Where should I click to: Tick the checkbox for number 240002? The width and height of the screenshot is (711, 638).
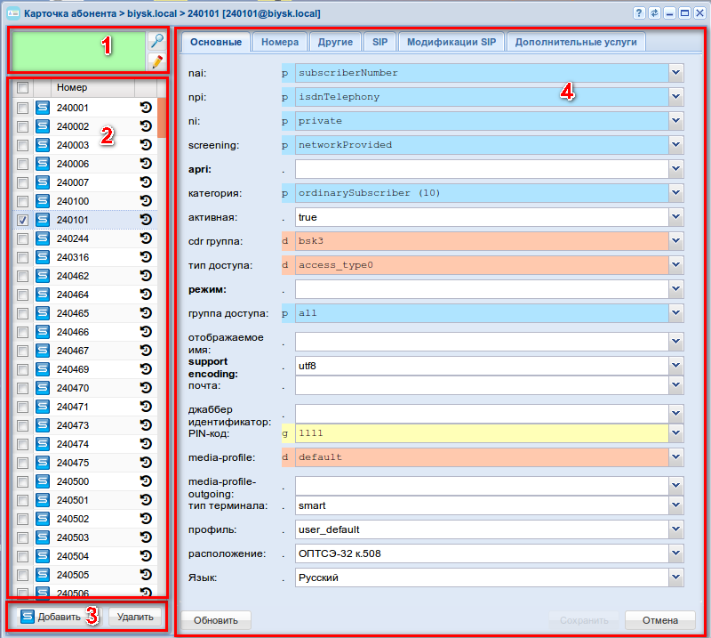pyautogui.click(x=23, y=126)
